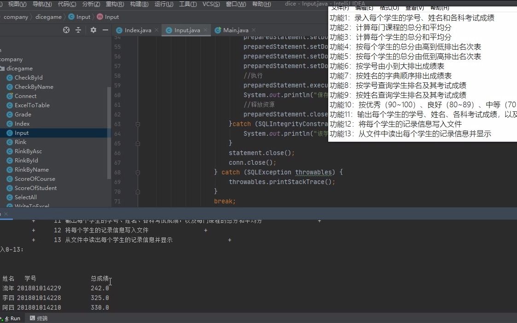
Task: Click the ScoreOfCourse class icon
Action: [11, 179]
